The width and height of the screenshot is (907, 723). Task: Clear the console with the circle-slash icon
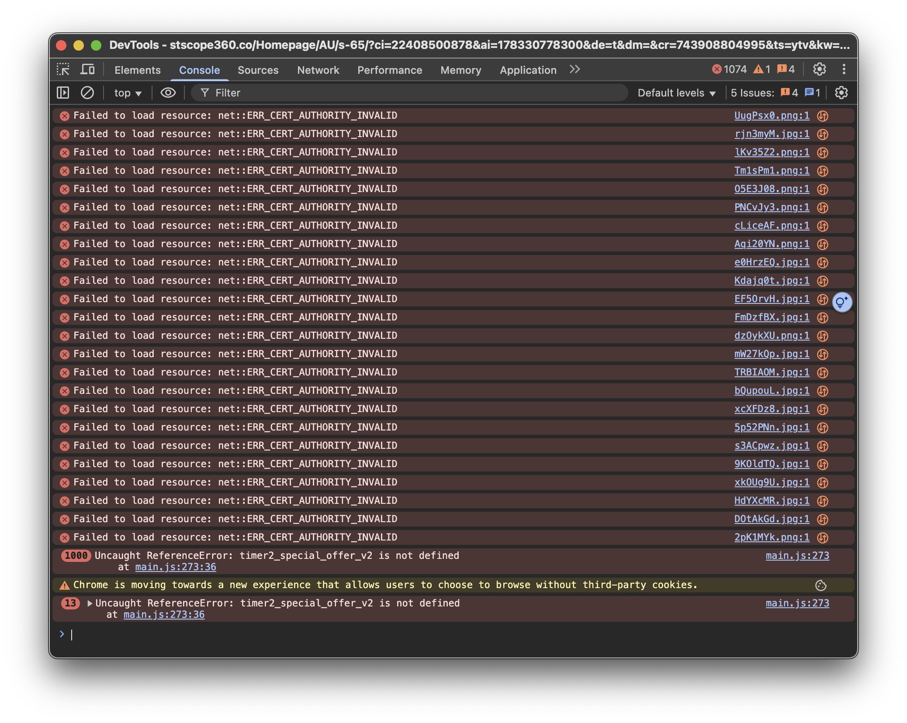pos(87,93)
